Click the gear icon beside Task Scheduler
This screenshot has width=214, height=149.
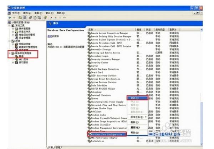click(89, 85)
